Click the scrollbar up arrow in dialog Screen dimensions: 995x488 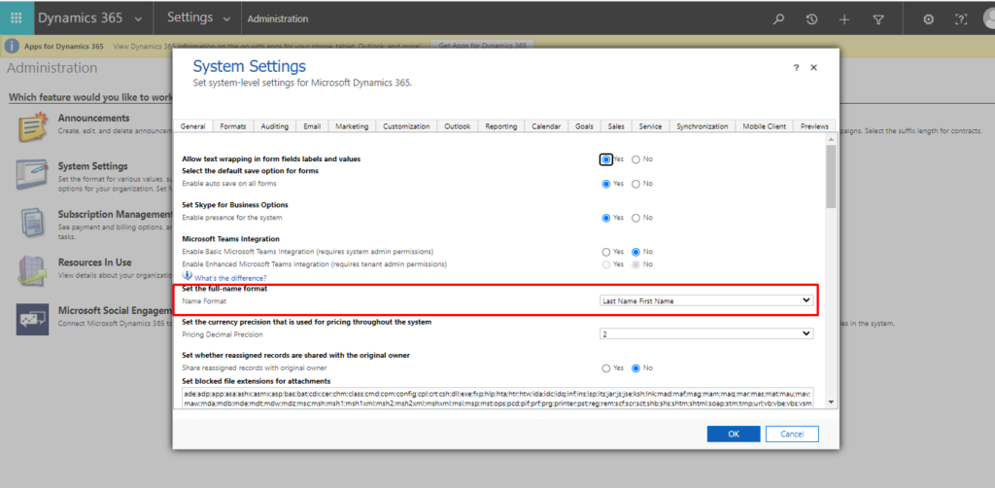(831, 138)
